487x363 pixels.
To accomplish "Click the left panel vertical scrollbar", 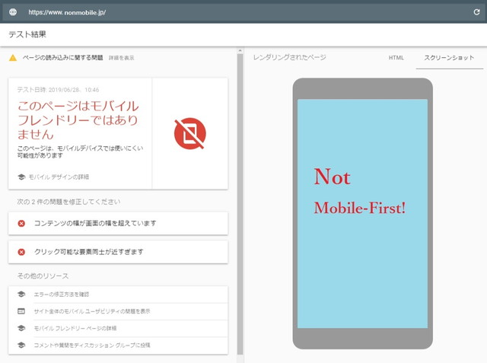I will 240,205.
